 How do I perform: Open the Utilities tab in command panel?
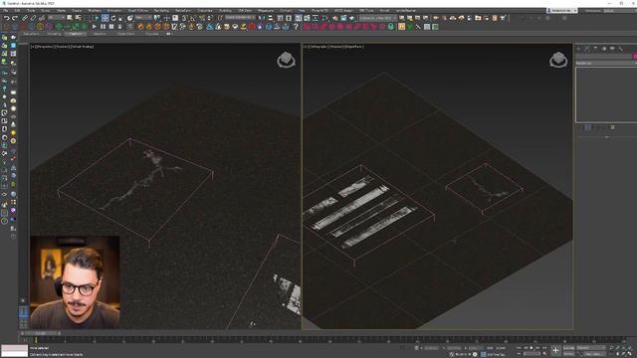pos(621,49)
